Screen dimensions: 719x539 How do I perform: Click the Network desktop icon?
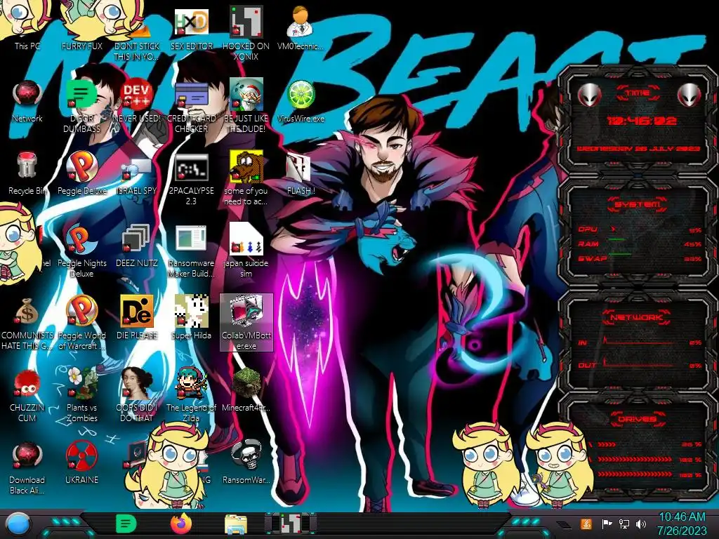(27, 101)
